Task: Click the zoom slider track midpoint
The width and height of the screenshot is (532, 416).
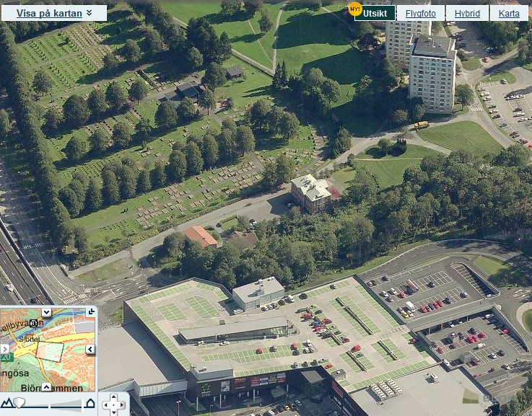Action: click(48, 403)
